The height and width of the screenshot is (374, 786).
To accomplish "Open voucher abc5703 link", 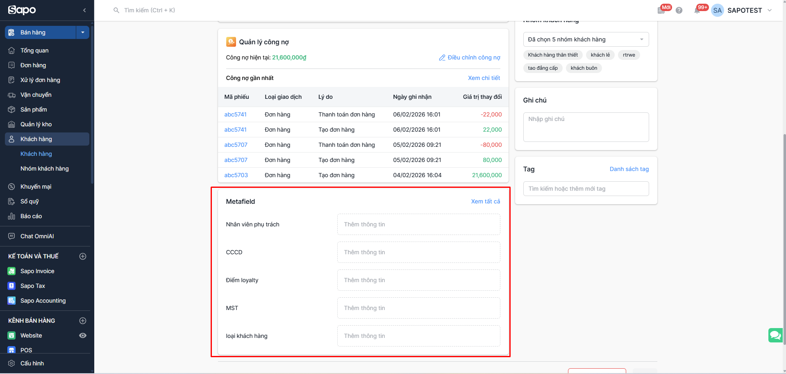I will point(236,175).
